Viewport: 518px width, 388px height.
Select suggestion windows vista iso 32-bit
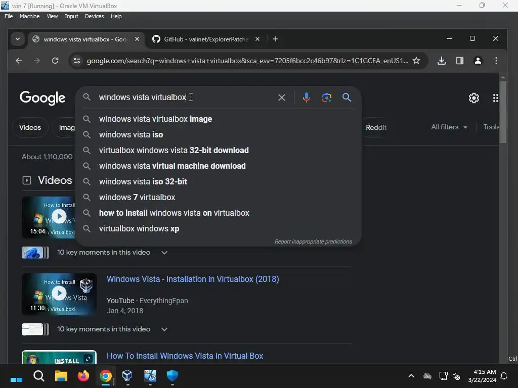click(218, 181)
